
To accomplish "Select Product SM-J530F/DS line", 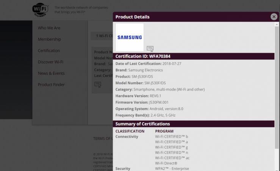I will (134, 76).
